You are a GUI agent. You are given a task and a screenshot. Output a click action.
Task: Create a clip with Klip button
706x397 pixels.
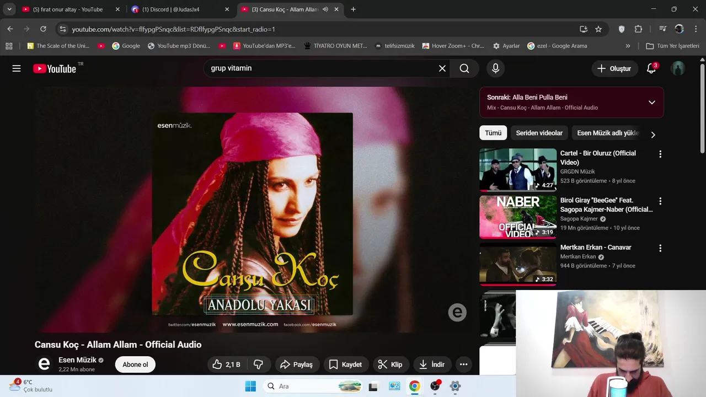(391, 364)
